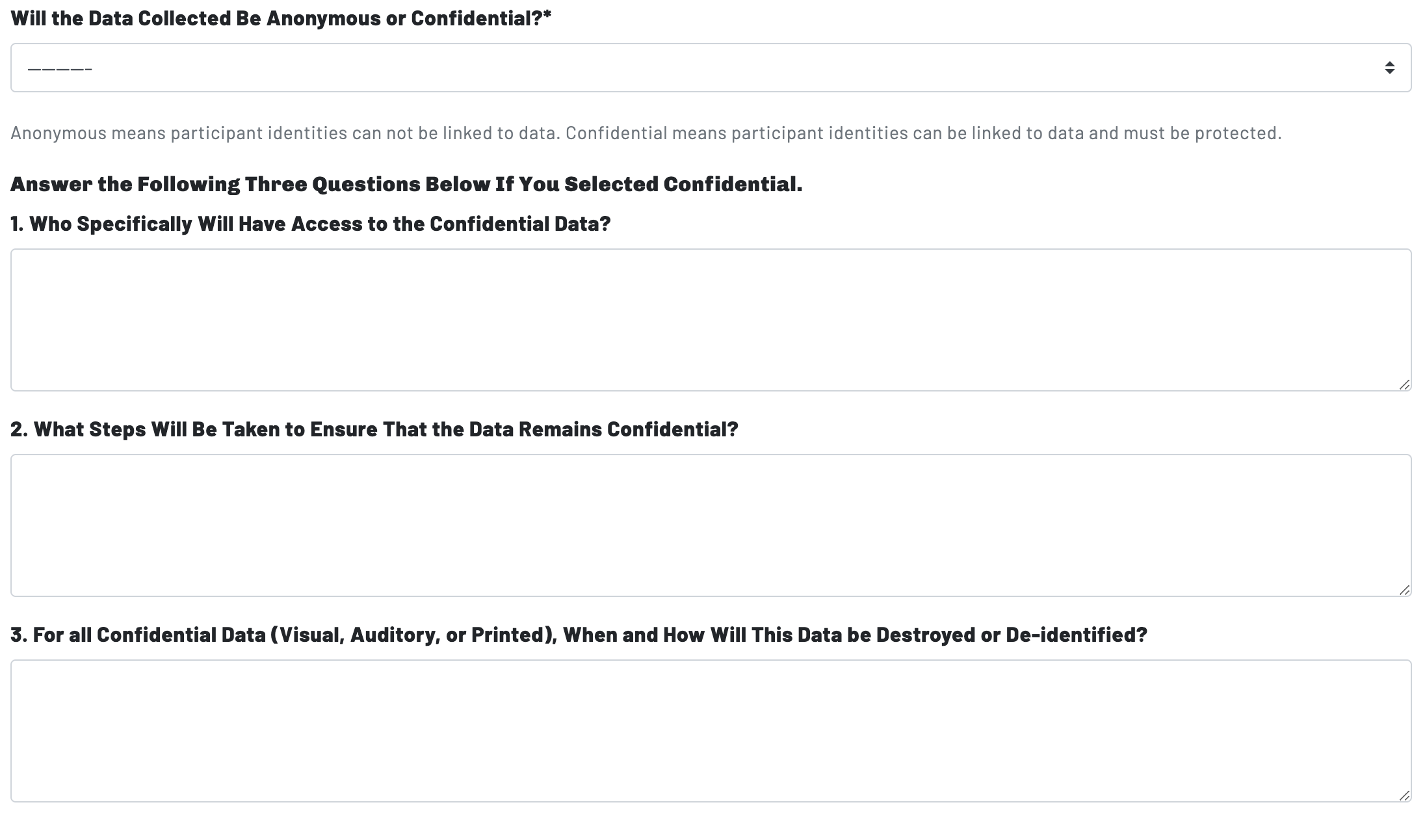
Task: Grab resize handle of data access textarea
Action: click(1404, 385)
